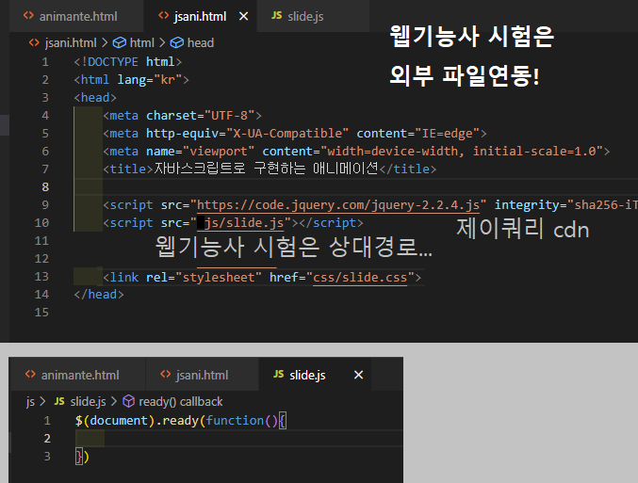
Task: Open the jquery-2.2.4.js CDN link
Action: click(x=337, y=205)
